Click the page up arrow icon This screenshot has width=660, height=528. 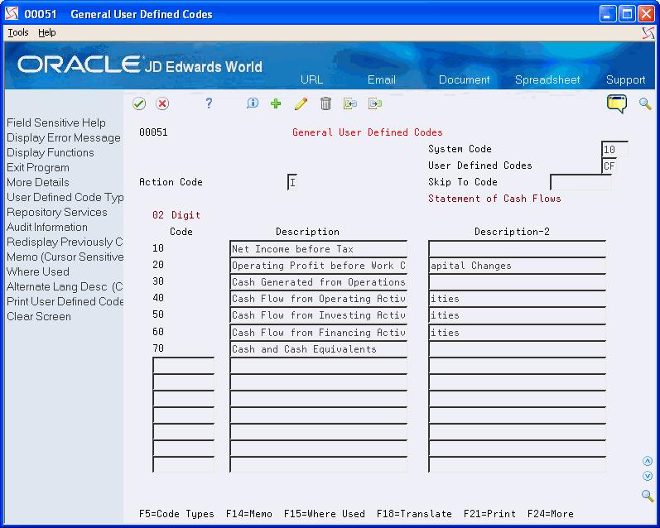click(x=648, y=461)
